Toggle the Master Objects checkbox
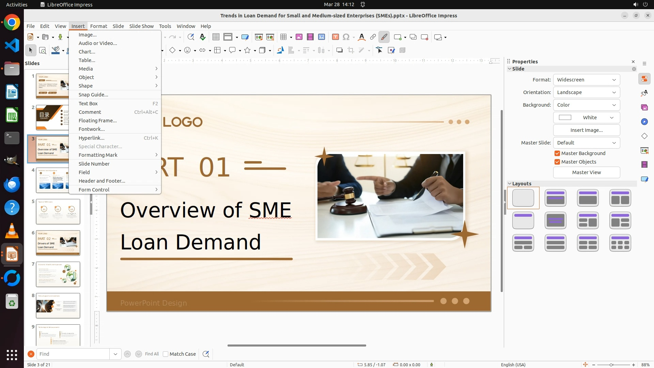The height and width of the screenshot is (368, 654). coord(557,162)
